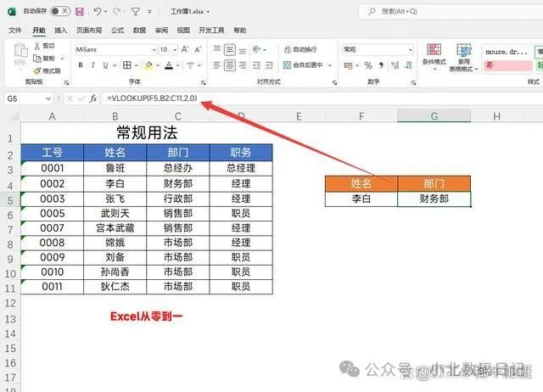Click the Paste clipboard icon

click(x=20, y=50)
